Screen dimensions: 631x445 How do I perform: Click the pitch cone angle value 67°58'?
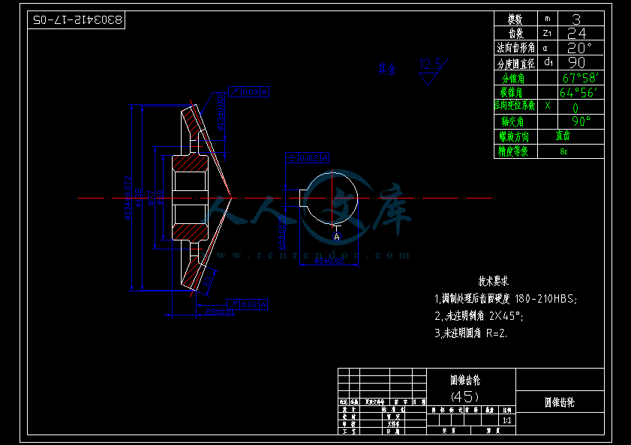580,78
